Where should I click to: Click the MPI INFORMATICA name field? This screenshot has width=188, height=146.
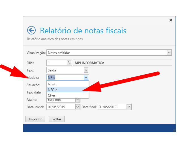(x=122, y=63)
